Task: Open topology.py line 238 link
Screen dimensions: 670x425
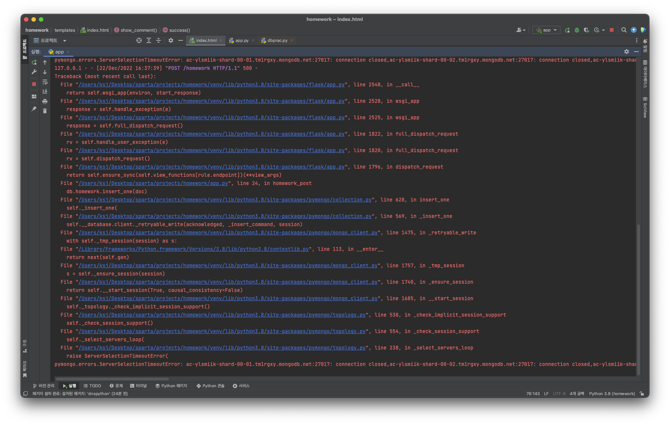Action: 222,348
